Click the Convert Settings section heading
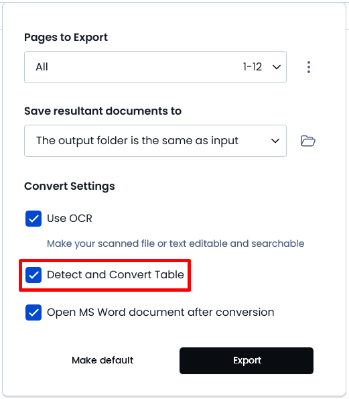Viewport: 349px width, 399px height. [70, 186]
